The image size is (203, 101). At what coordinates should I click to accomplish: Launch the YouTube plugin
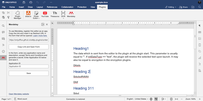pyautogui.click(x=45, y=14)
